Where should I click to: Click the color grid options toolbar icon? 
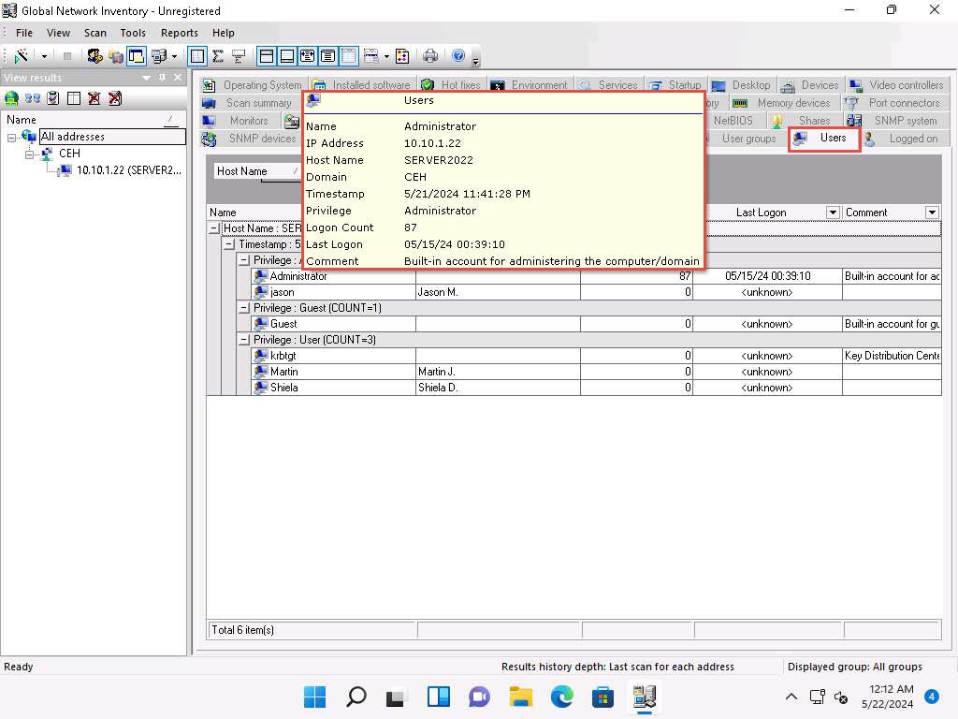click(402, 56)
